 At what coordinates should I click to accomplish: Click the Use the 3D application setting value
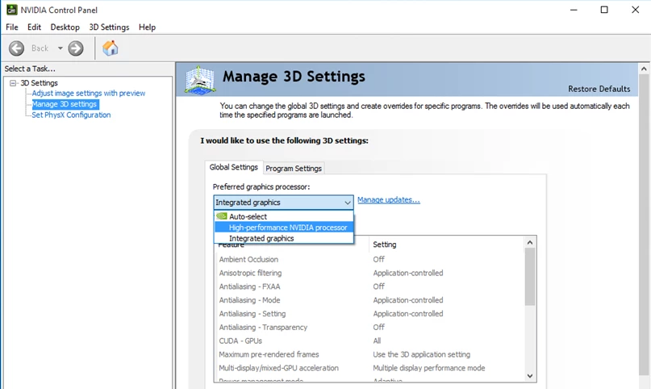(421, 354)
